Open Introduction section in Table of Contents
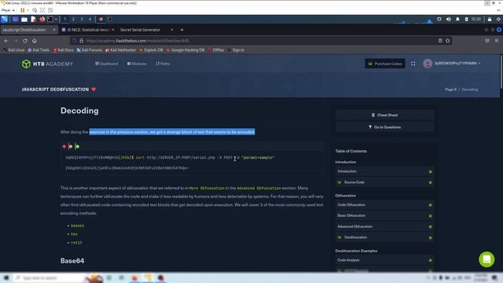The width and height of the screenshot is (503, 283). pyautogui.click(x=384, y=171)
